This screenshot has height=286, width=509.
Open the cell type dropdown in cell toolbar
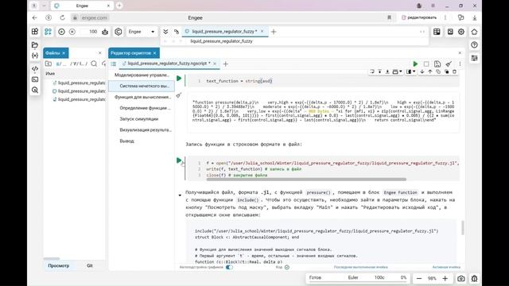click(x=397, y=71)
